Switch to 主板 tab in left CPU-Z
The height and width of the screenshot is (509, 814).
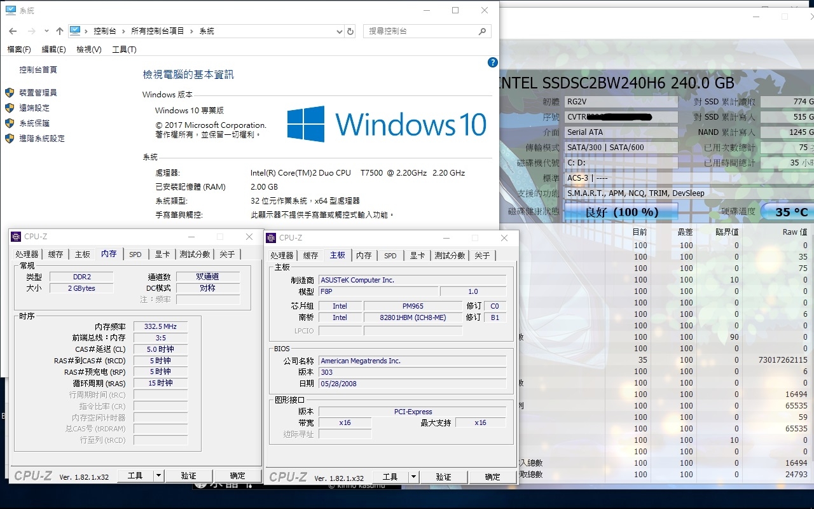click(83, 254)
